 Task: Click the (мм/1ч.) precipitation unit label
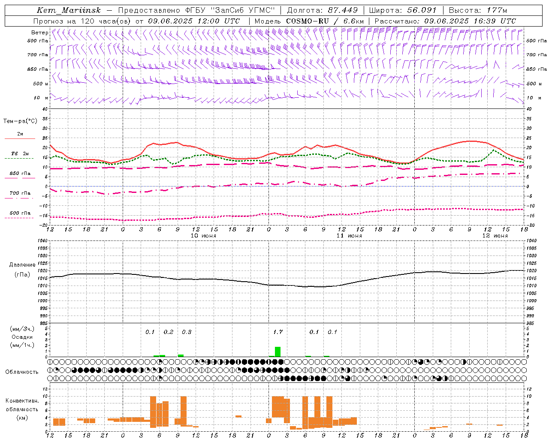pyautogui.click(x=22, y=345)
